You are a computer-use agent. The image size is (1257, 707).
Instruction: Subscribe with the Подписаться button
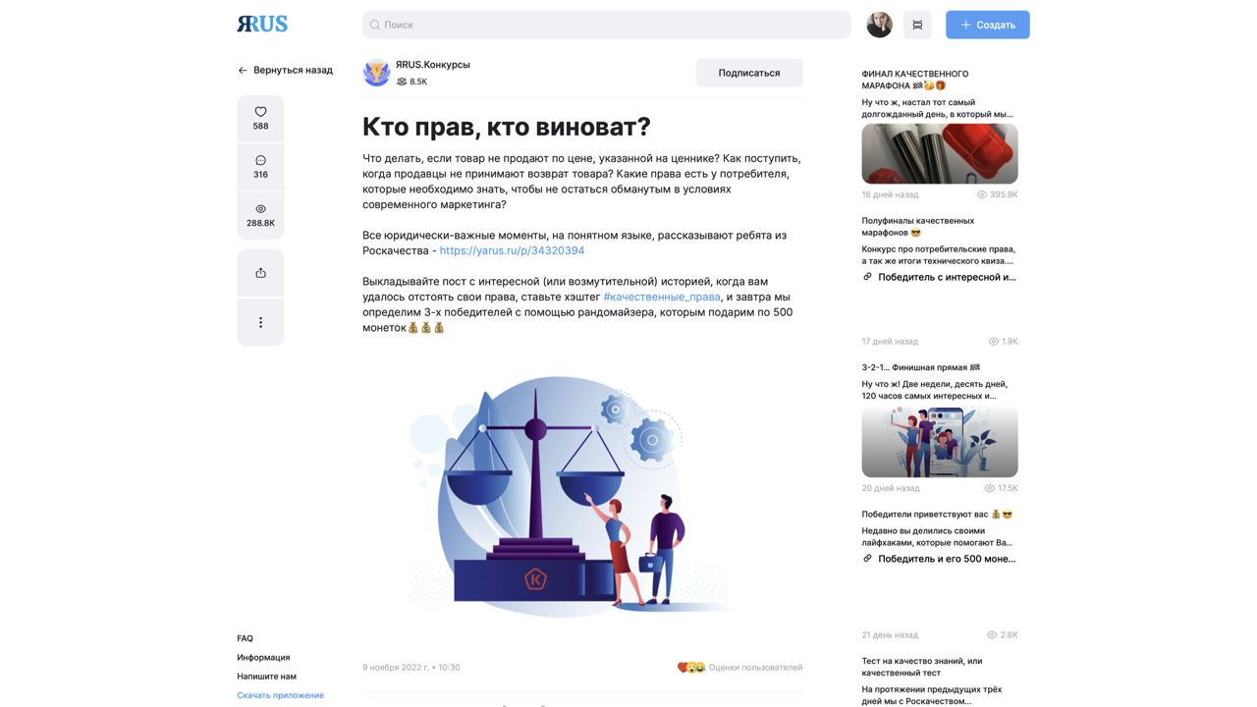(749, 73)
